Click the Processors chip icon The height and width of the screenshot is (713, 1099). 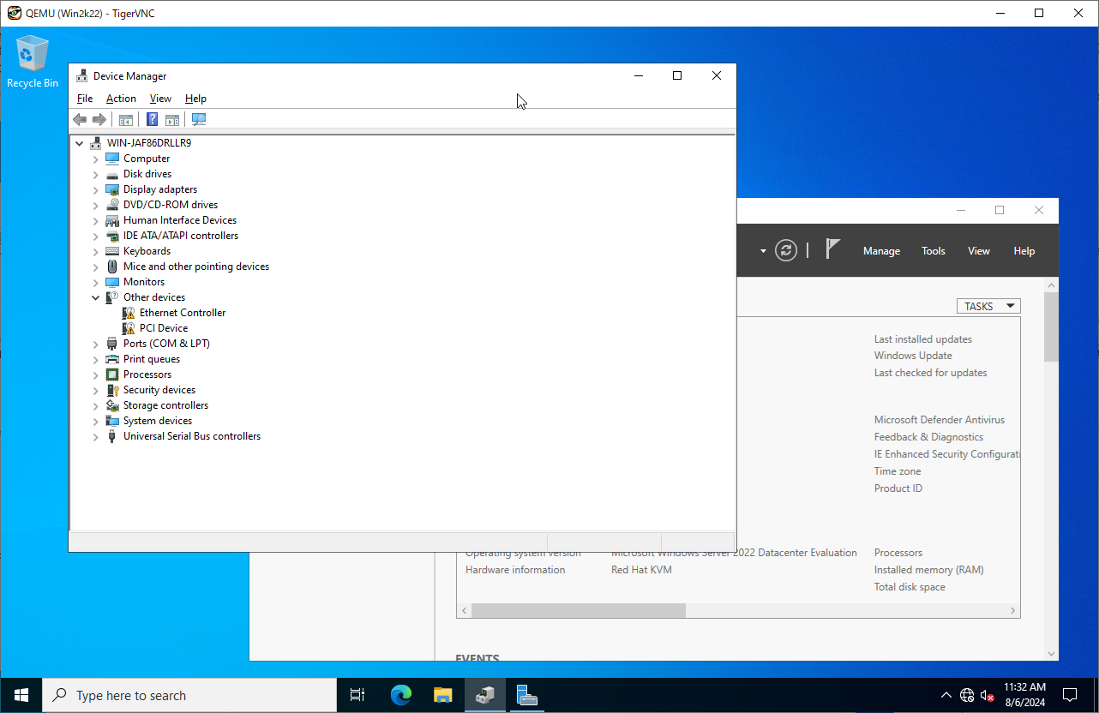click(x=112, y=374)
